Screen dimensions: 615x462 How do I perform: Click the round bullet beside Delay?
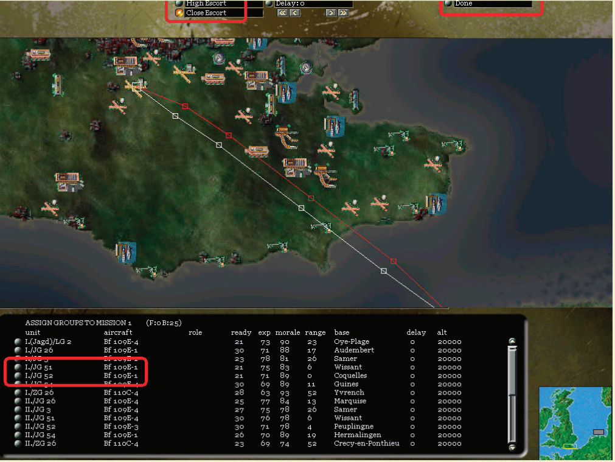(269, 3)
